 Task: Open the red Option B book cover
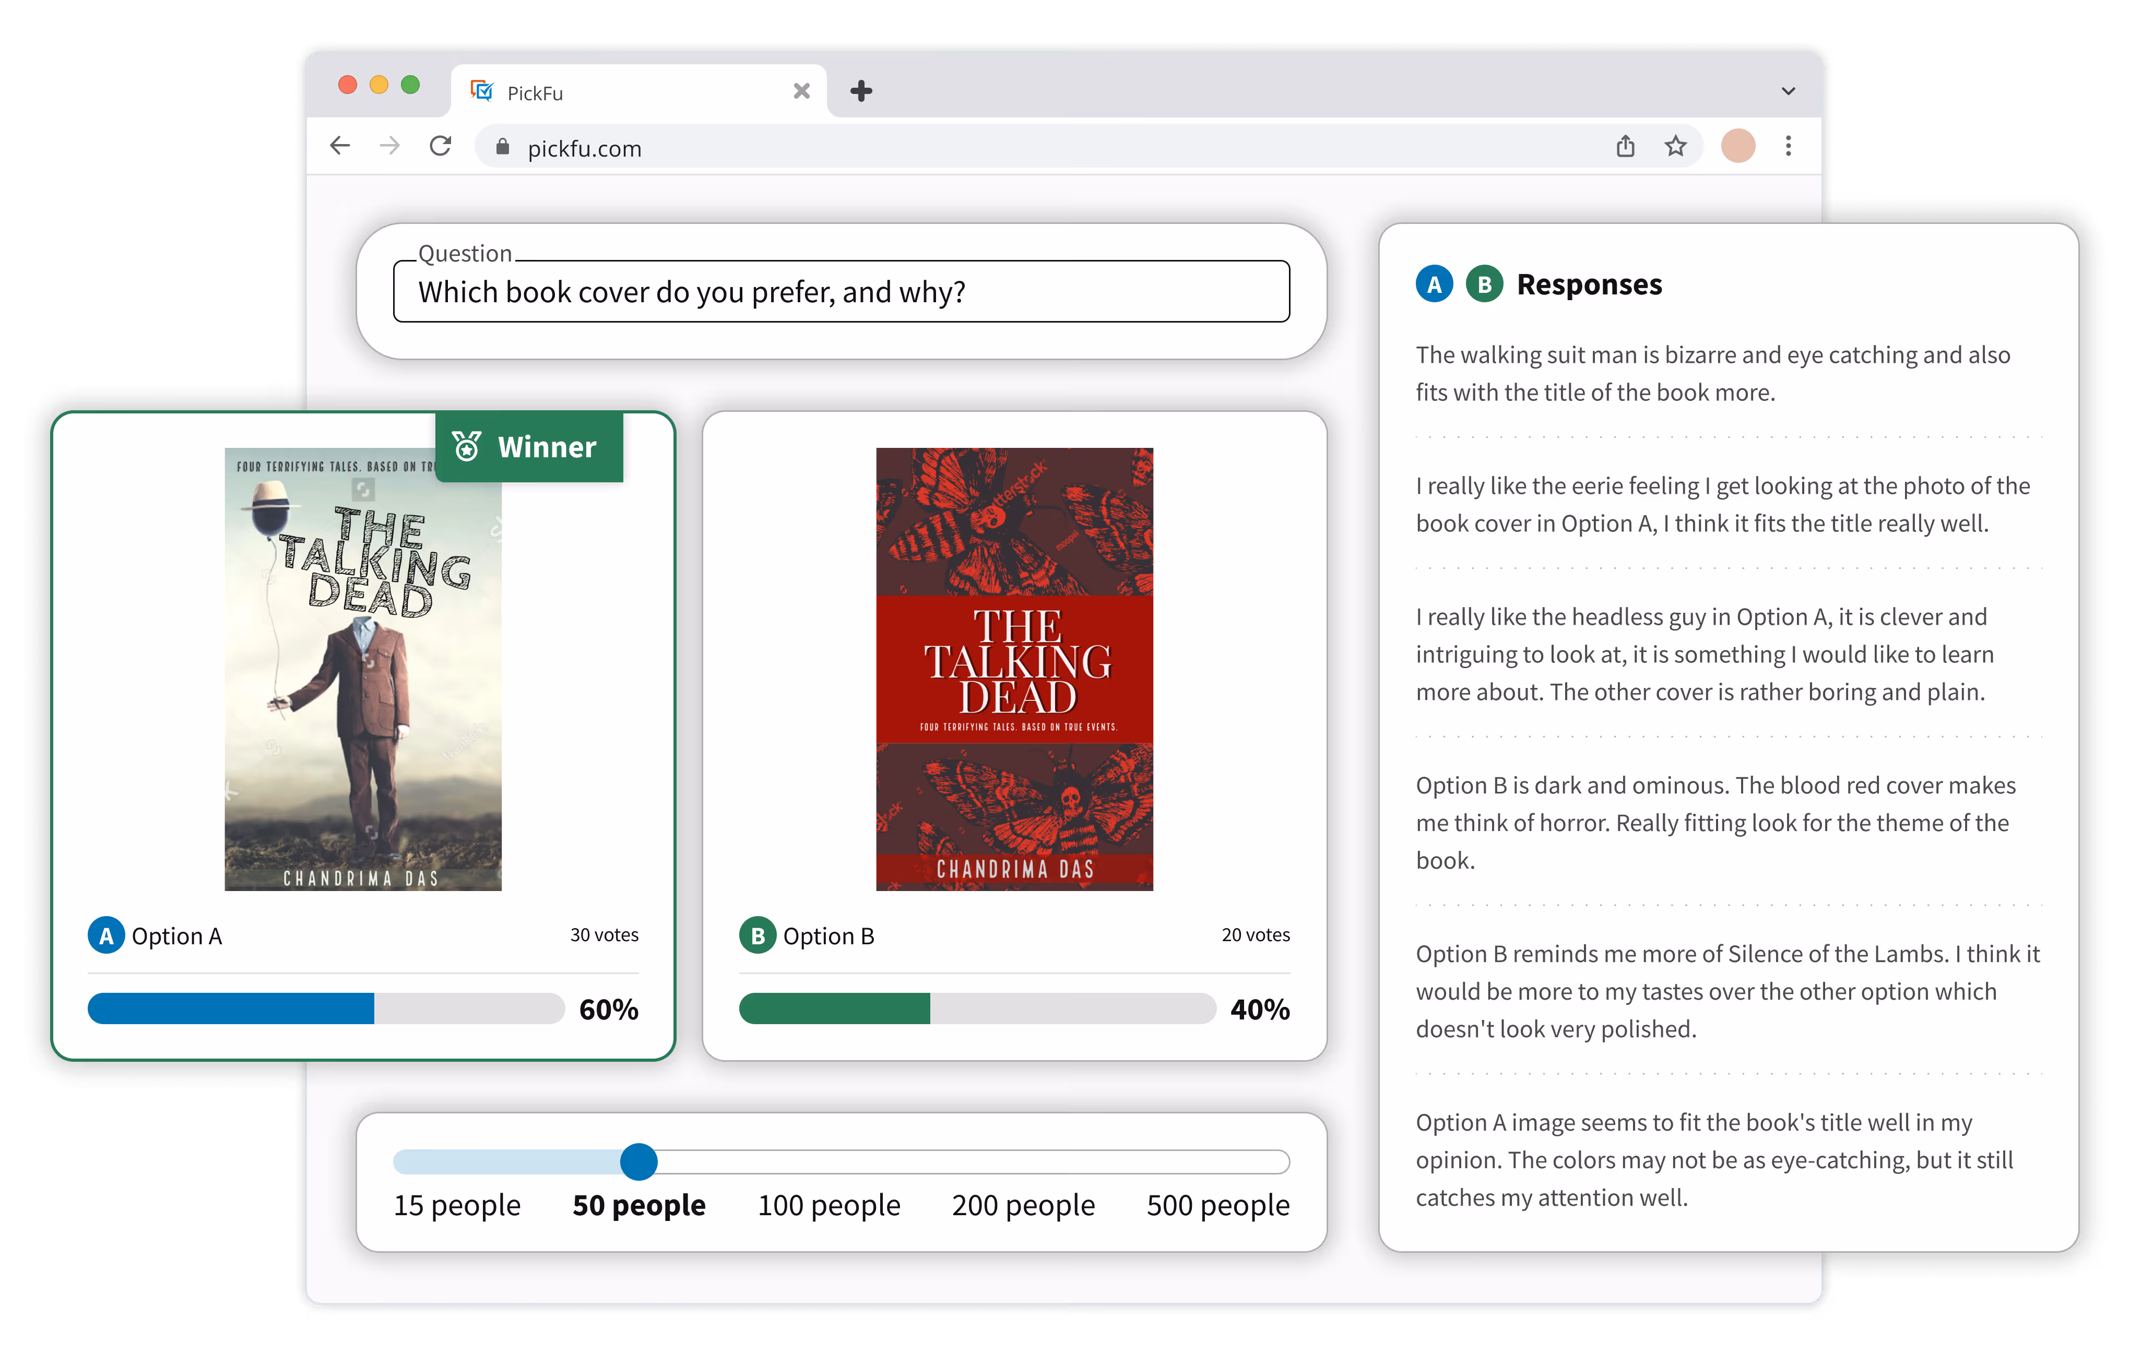[1014, 669]
